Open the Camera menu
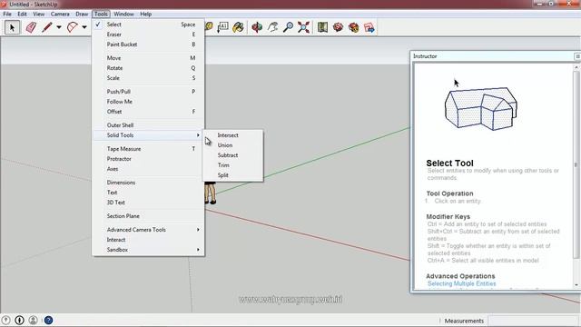 point(60,15)
